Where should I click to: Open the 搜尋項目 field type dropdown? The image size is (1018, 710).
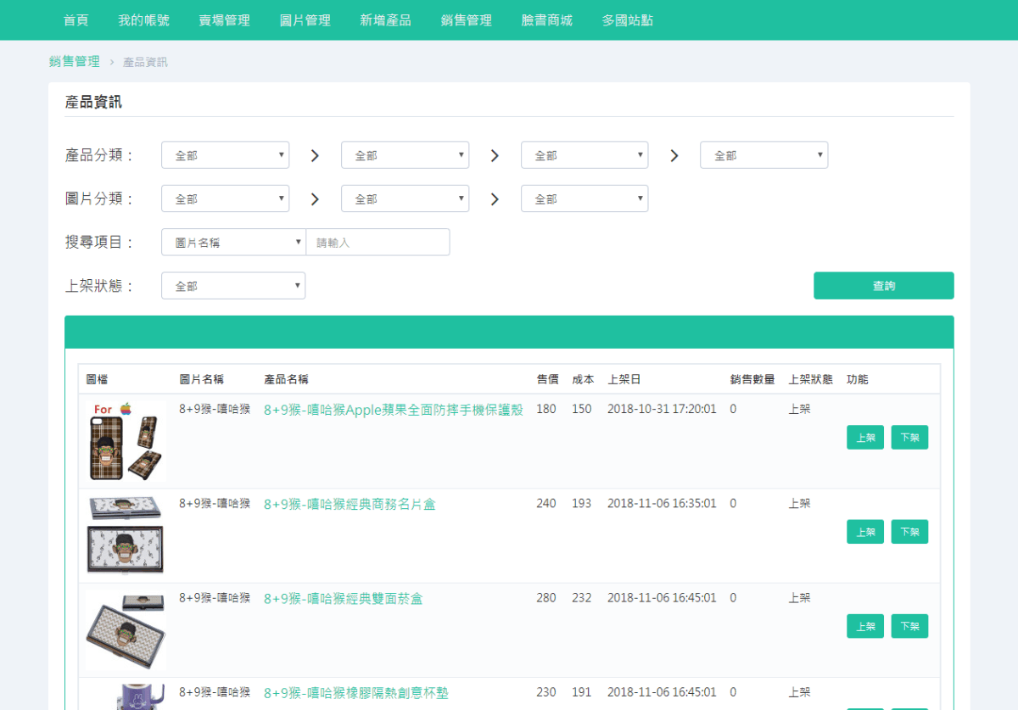pyautogui.click(x=232, y=242)
